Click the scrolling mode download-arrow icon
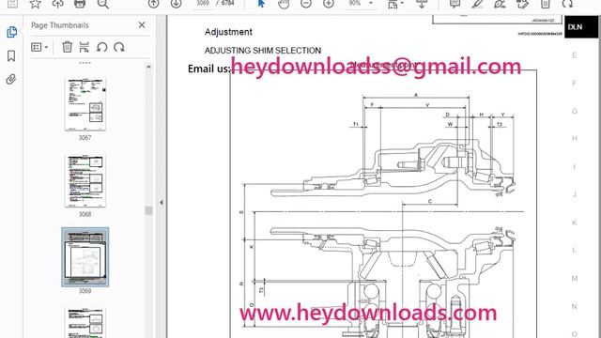Viewport: 601px width, 338px height. 422,4
